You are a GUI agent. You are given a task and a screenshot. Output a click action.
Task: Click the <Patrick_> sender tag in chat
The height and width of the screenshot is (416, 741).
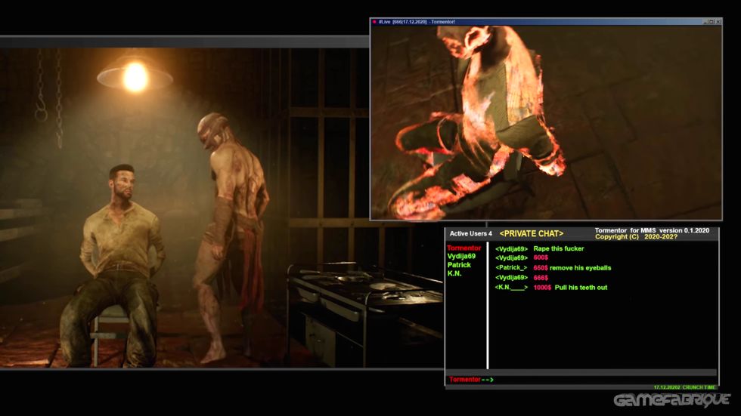tap(511, 267)
